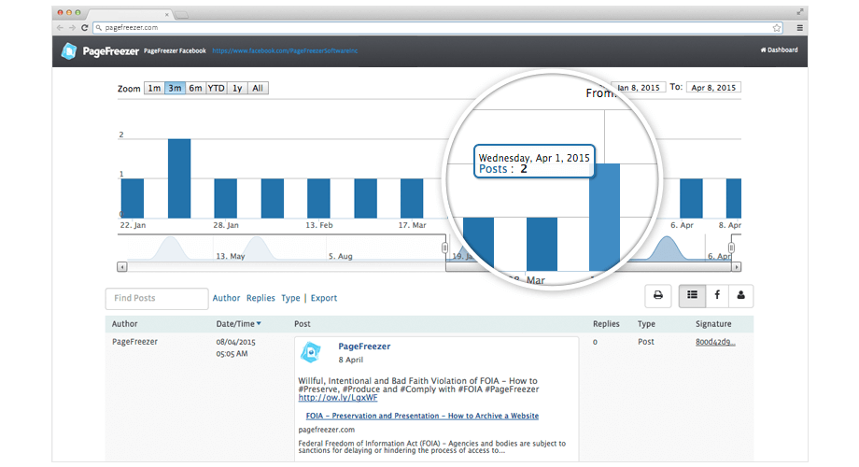859x467 pixels.
Task: Click the bar above 13. Feb
Action: (318, 198)
